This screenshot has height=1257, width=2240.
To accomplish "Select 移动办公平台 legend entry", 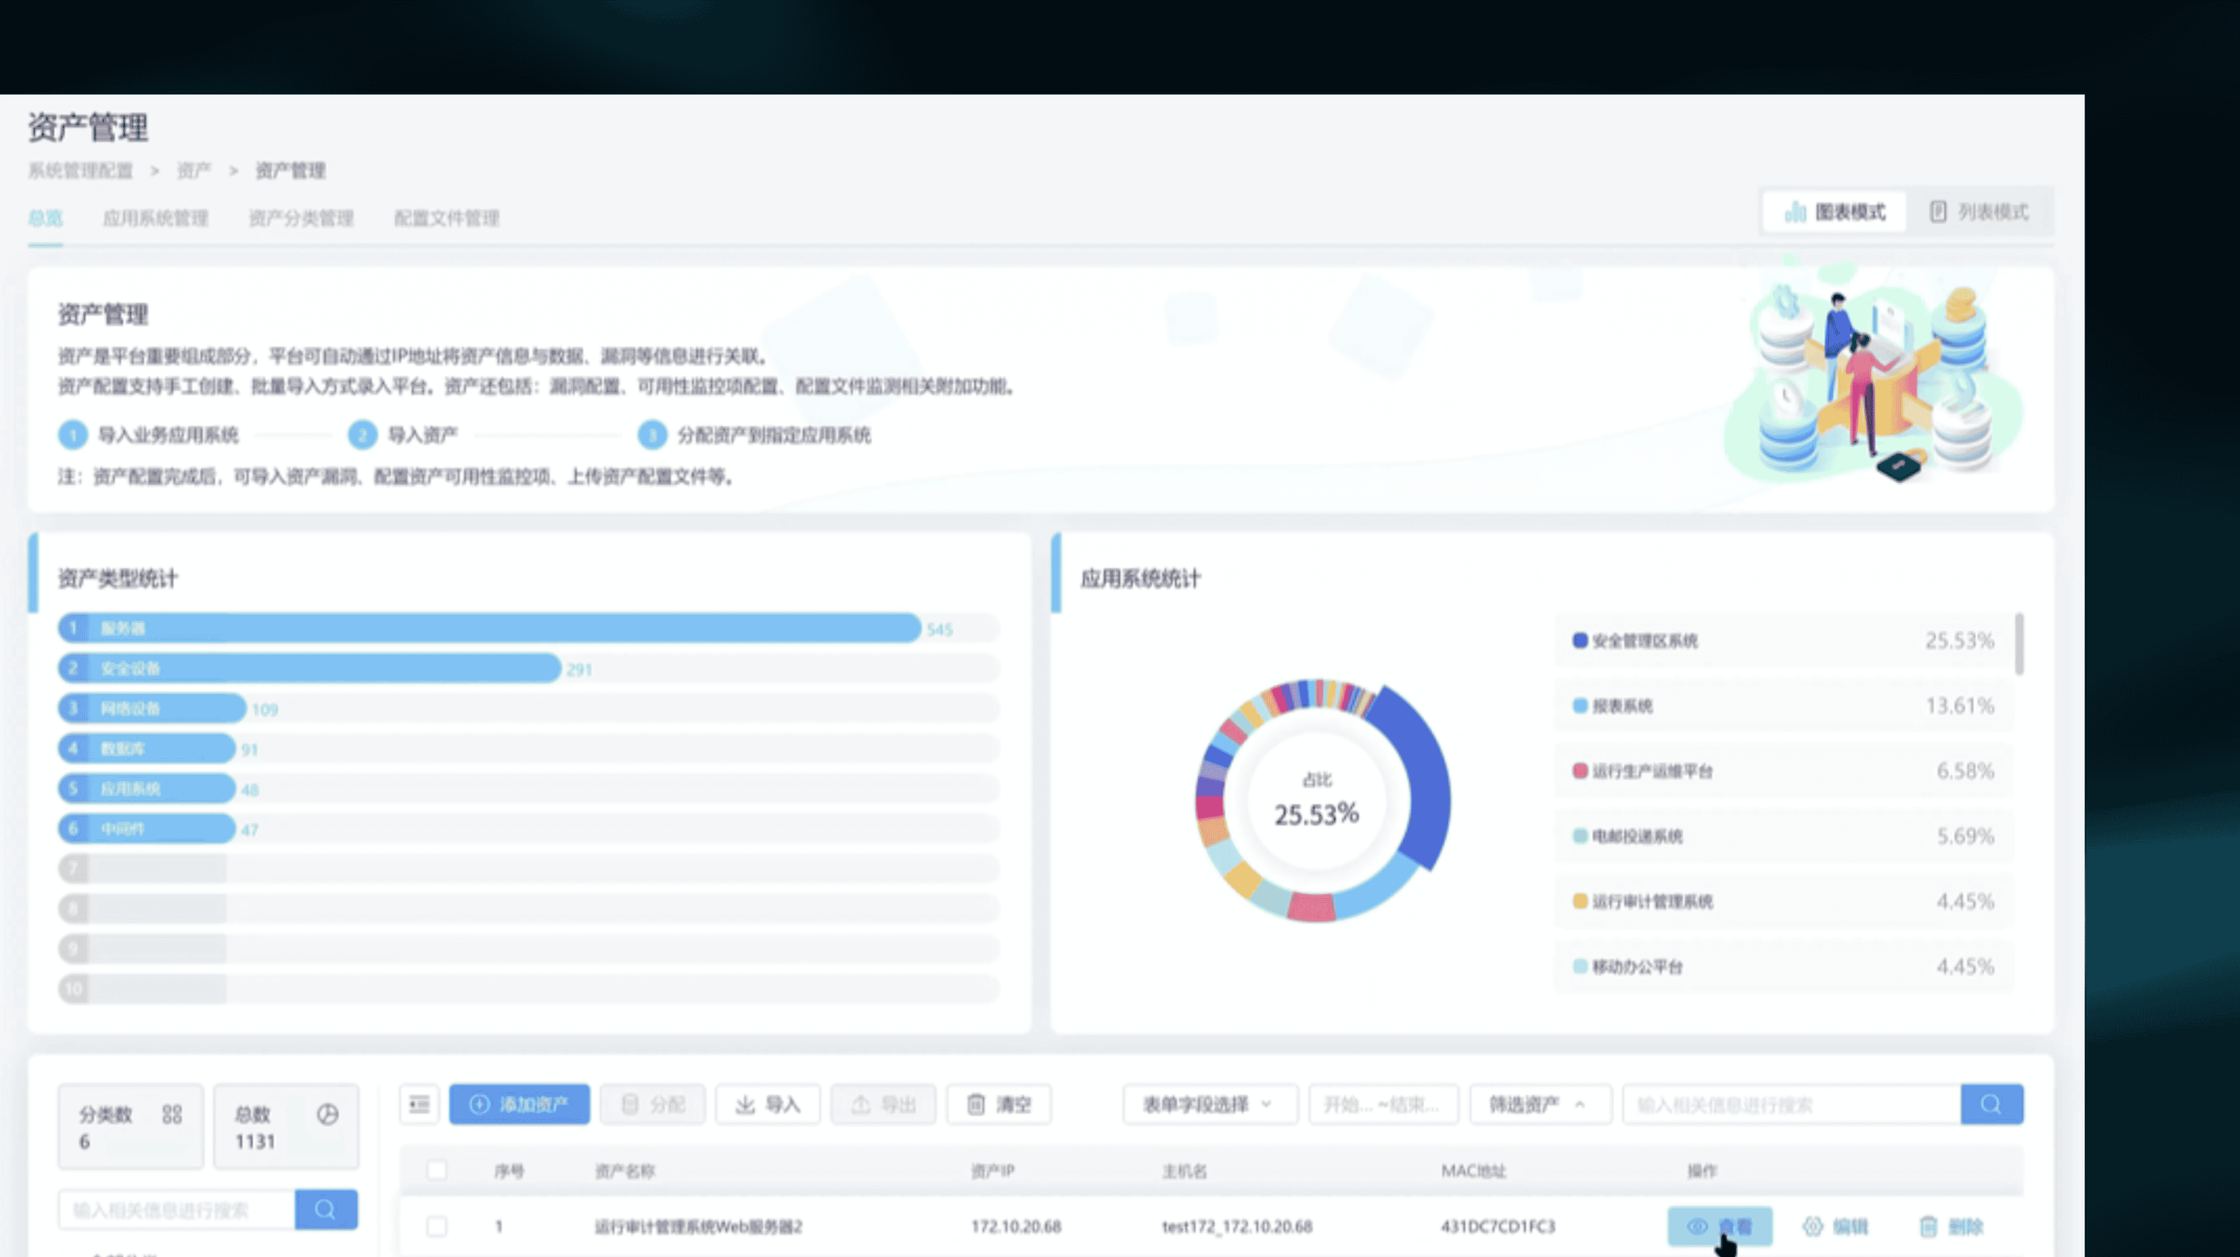I will [1784, 966].
